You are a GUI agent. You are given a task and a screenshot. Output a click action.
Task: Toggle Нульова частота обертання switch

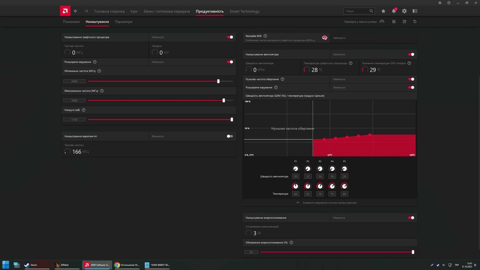pos(411,79)
